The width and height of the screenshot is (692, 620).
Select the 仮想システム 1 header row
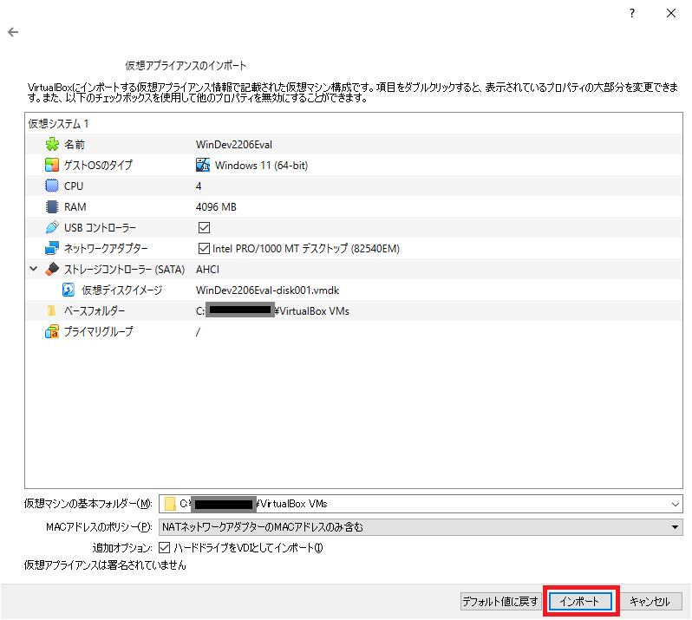pos(354,123)
